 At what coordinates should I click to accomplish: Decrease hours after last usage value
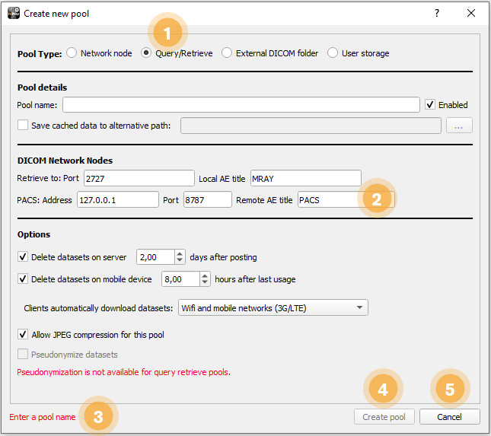(205, 282)
